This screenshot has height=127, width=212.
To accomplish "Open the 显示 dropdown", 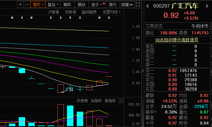I will point(97,5).
